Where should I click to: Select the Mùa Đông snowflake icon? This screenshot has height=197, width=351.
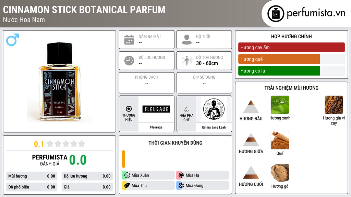click(x=181, y=185)
